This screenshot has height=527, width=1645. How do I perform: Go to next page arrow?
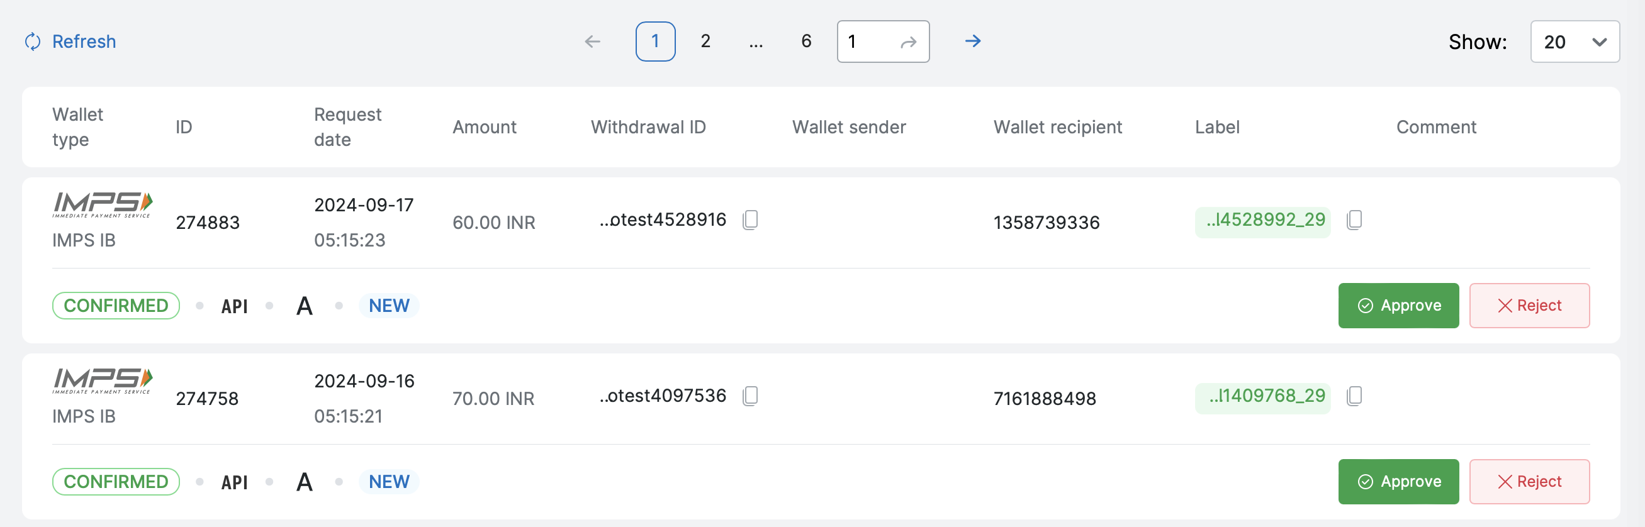(972, 42)
